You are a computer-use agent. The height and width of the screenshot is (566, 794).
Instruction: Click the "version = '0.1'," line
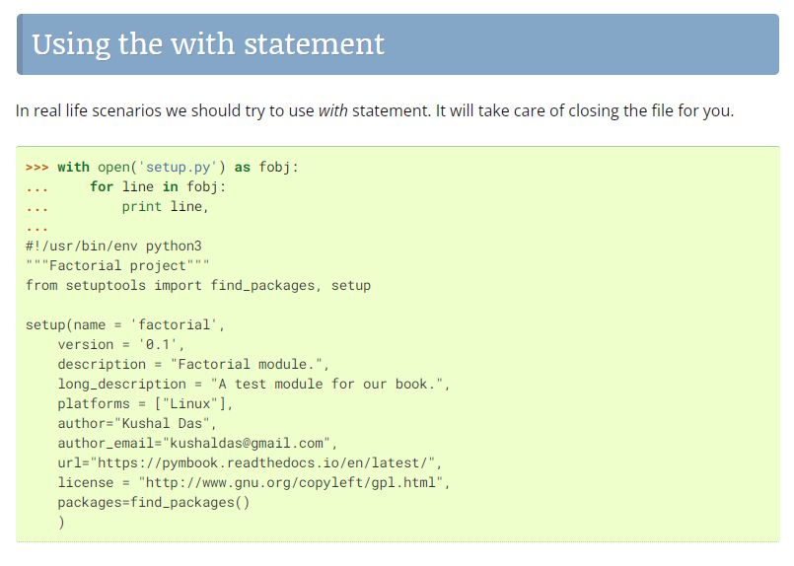tap(121, 344)
